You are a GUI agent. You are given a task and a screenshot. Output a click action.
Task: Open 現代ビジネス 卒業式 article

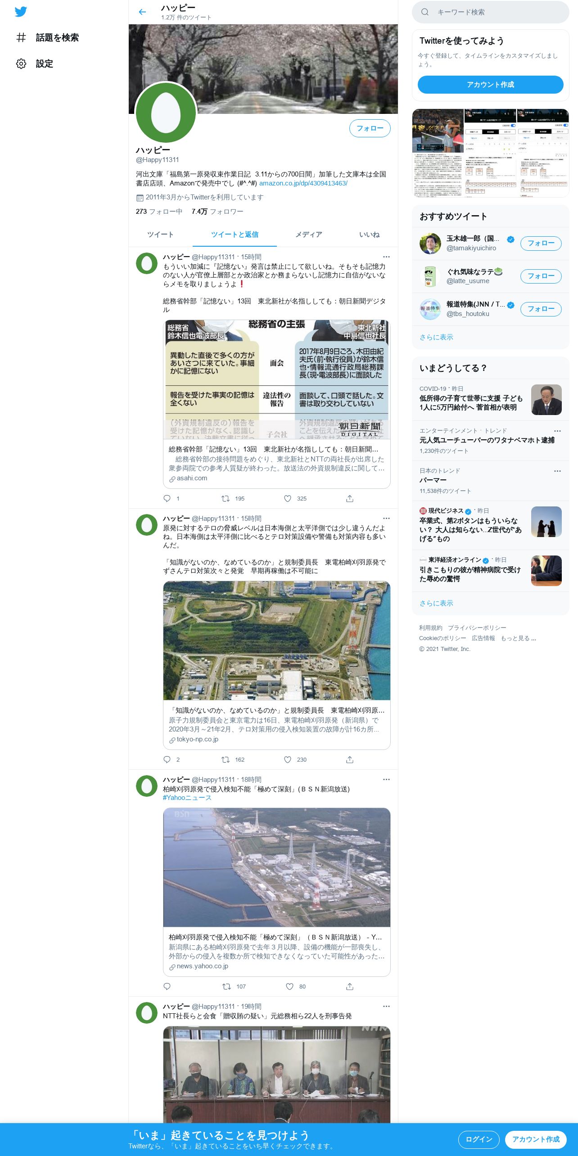click(490, 524)
